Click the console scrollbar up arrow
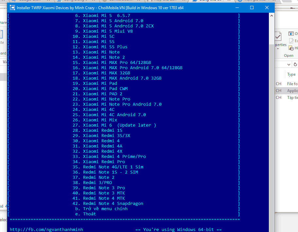The width and height of the screenshot is (298, 232). click(272, 16)
